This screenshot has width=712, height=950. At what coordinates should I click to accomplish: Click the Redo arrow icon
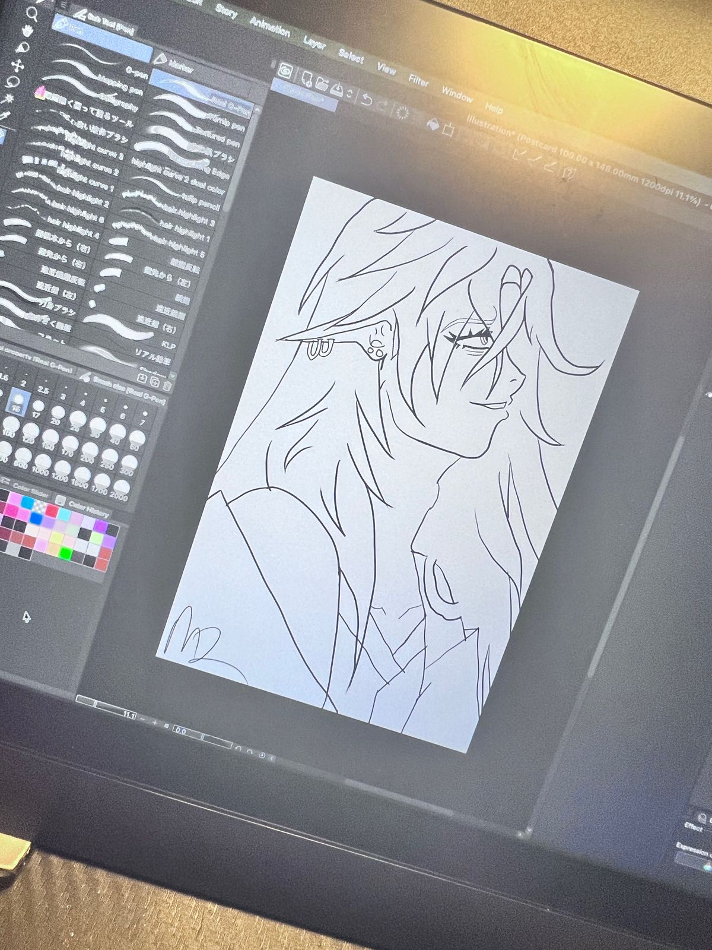(x=383, y=106)
